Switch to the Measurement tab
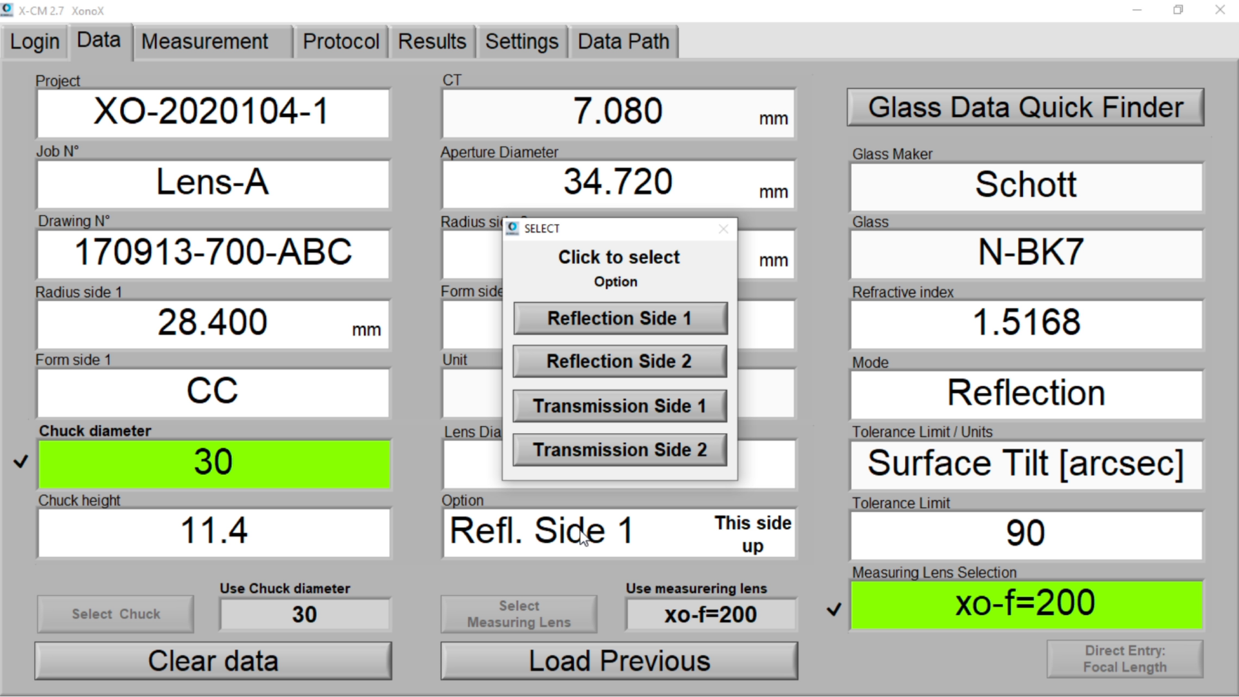 coord(205,42)
